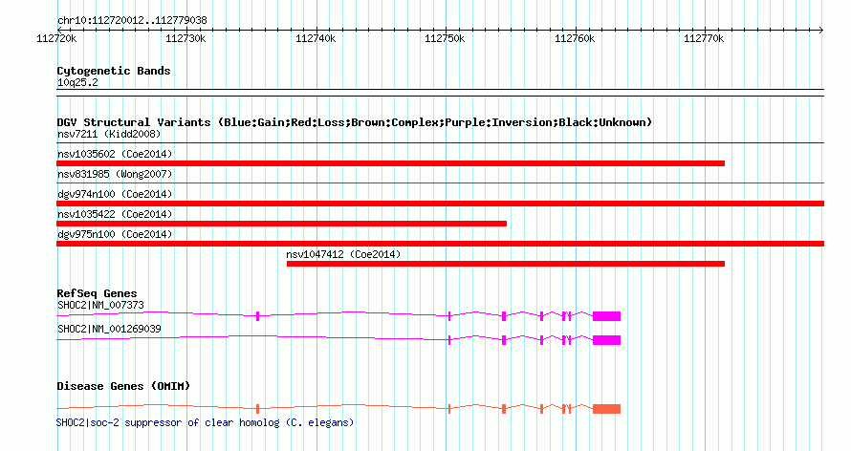Open the dgv975n100 (Coe2014) variant label

coord(115,234)
